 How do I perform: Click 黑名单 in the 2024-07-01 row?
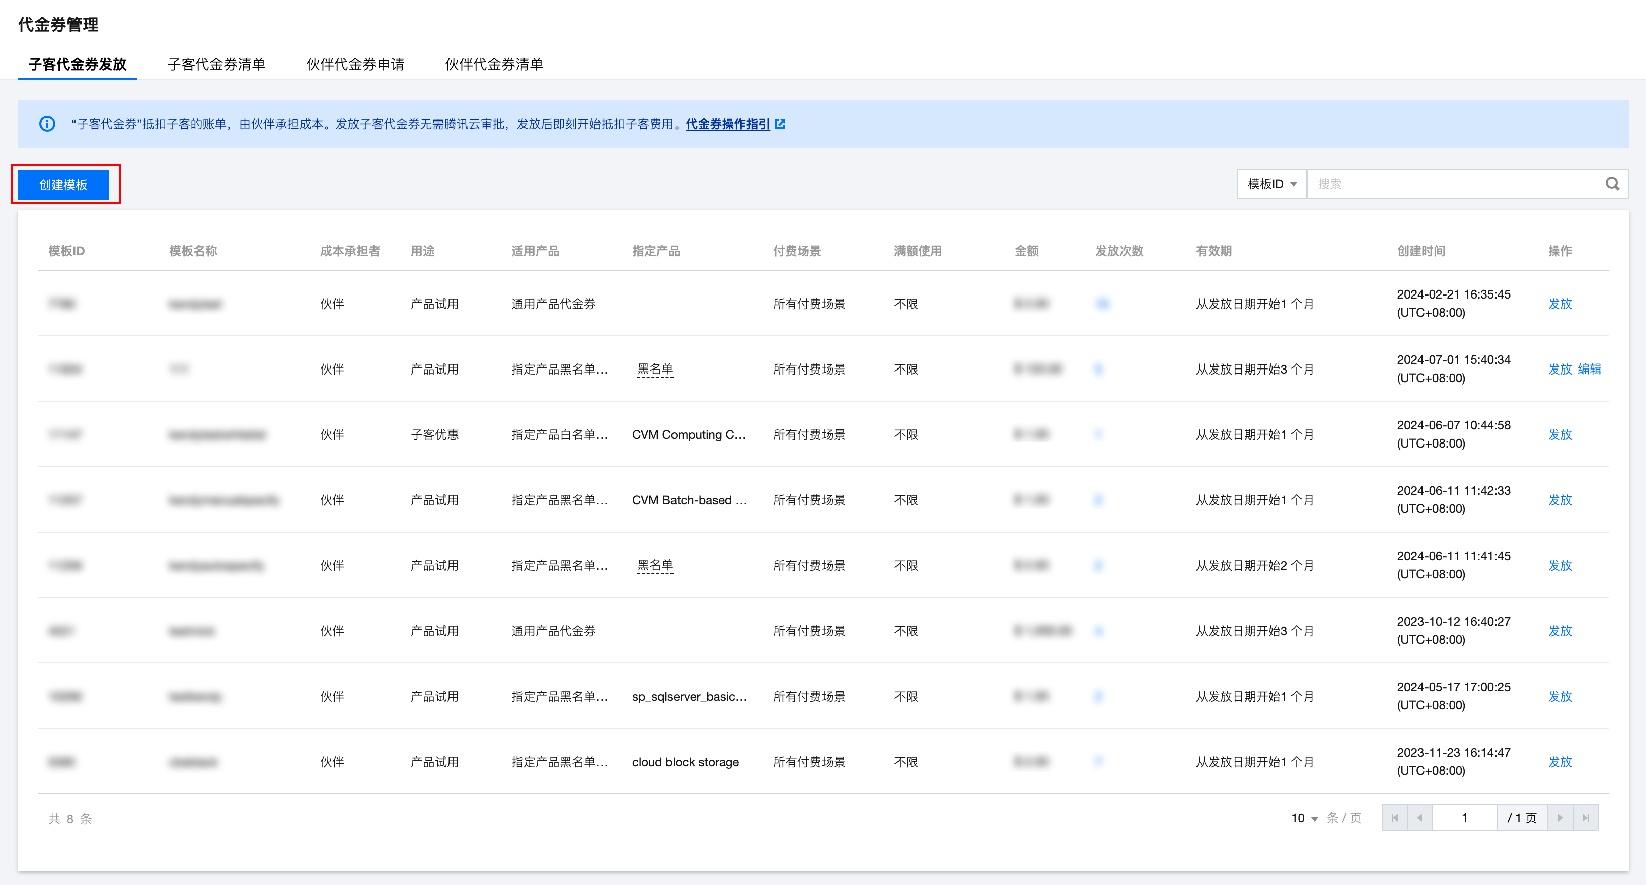coord(655,368)
